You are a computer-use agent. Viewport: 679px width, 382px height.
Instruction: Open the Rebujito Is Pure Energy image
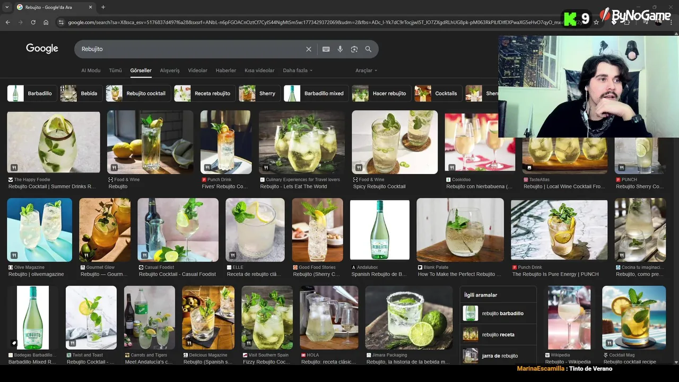pyautogui.click(x=559, y=230)
